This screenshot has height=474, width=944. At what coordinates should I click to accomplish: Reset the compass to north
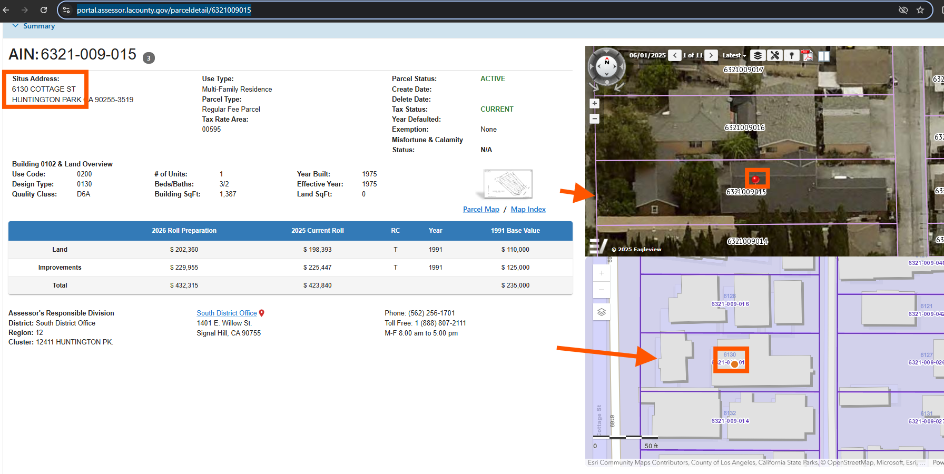click(607, 62)
